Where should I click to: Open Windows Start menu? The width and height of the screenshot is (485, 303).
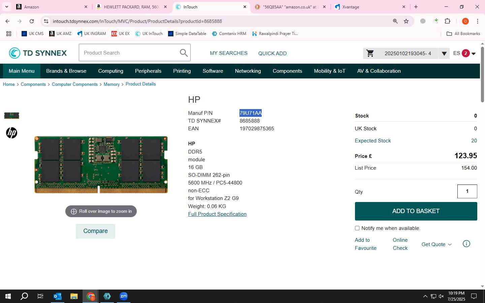click(8, 296)
